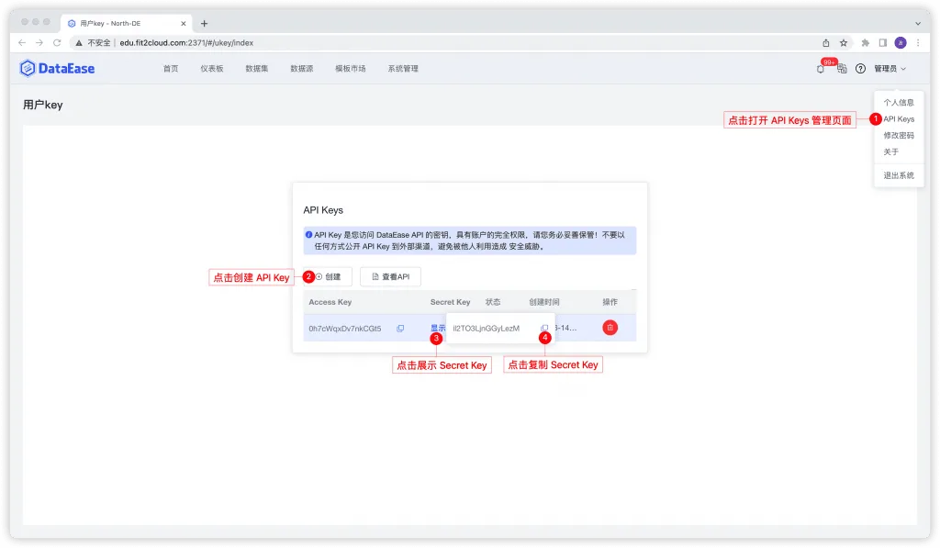
Task: Show the Secret Key via 显示 link
Action: [x=438, y=328]
